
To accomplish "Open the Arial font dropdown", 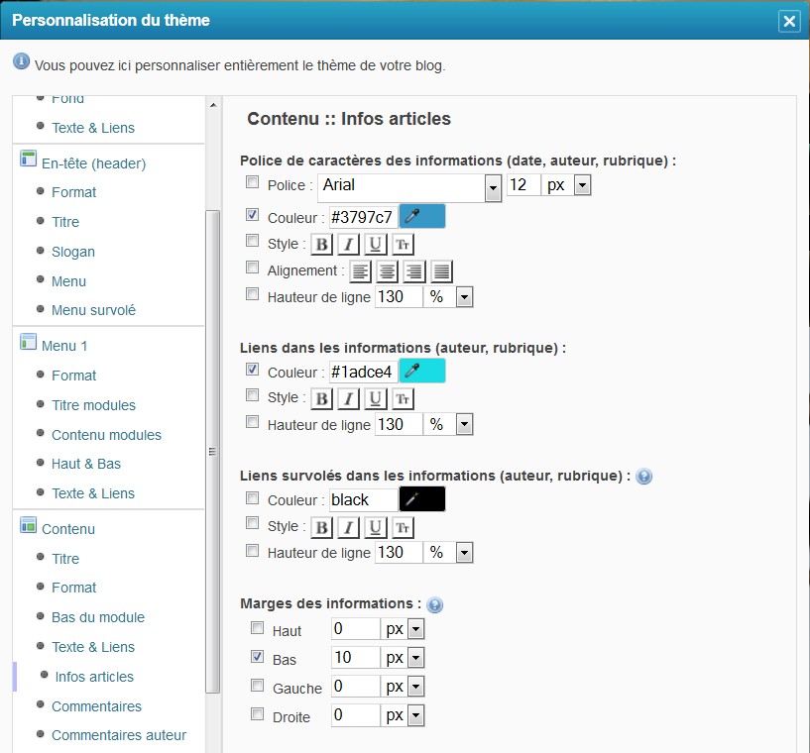I will click(492, 187).
